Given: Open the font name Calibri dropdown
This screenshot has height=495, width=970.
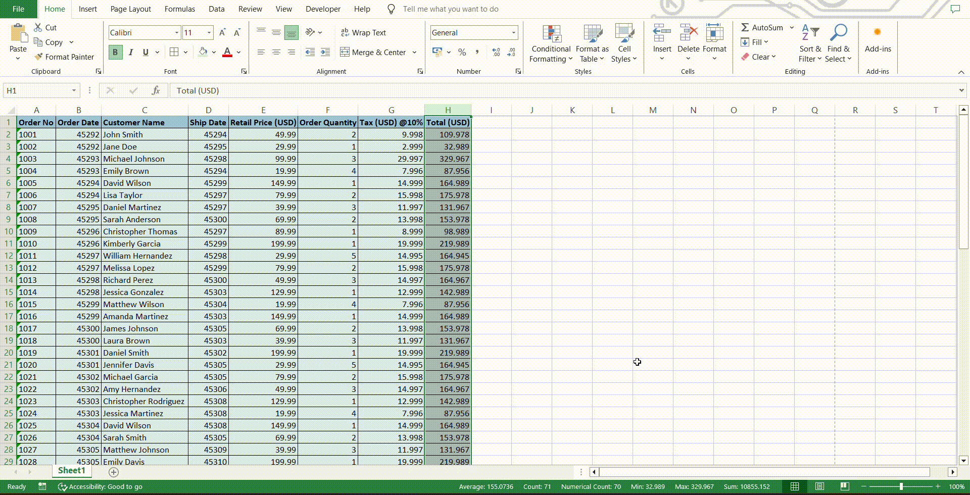Looking at the screenshot, I should 177,32.
